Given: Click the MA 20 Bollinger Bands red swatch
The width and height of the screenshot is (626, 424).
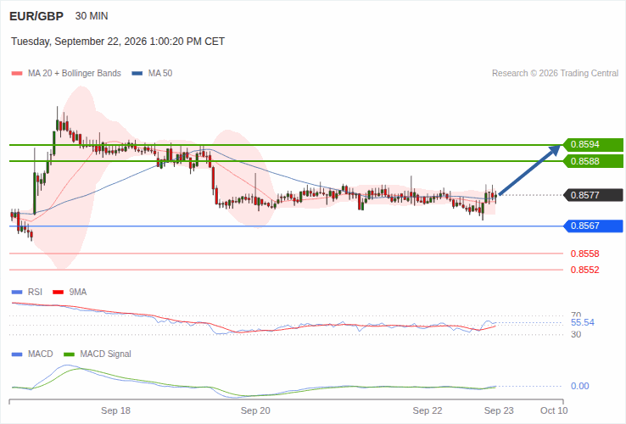Looking at the screenshot, I should [17, 74].
